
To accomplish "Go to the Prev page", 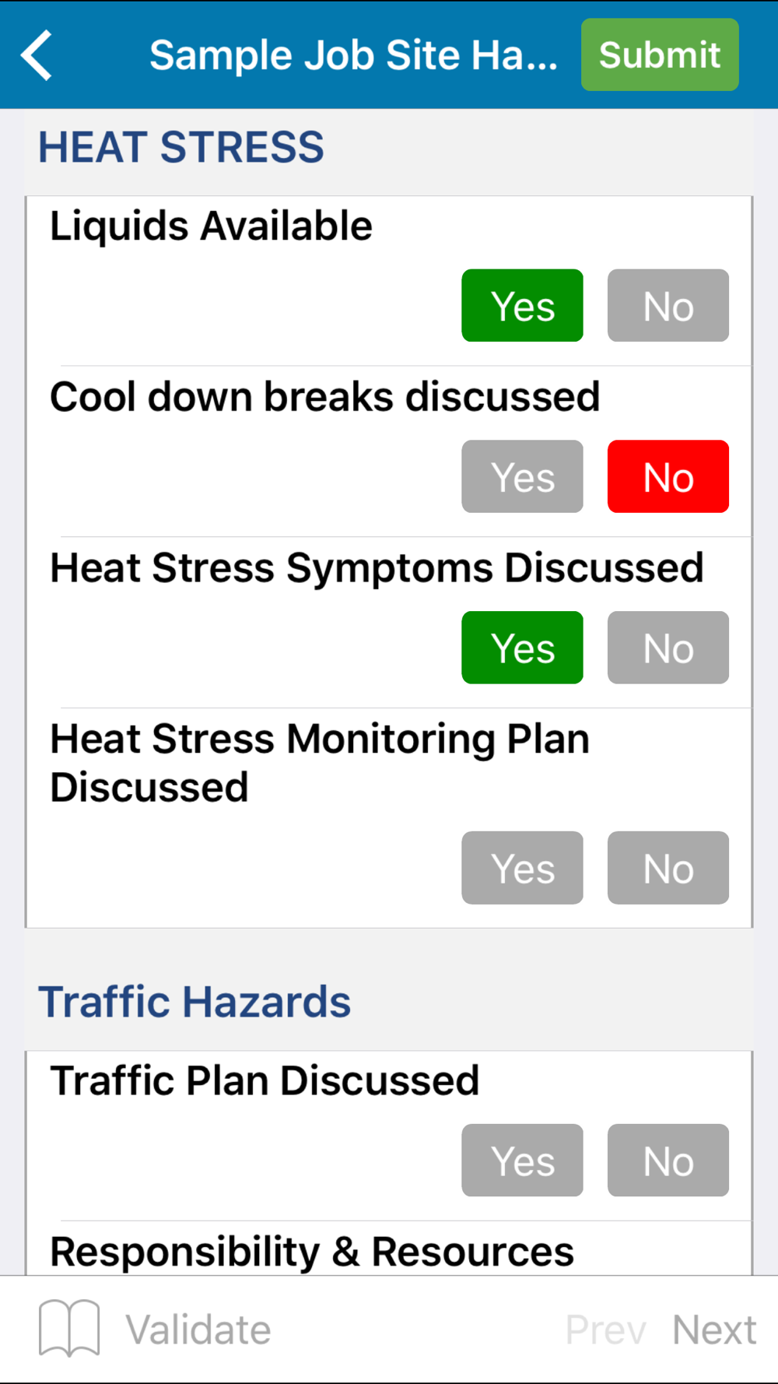I will point(605,1330).
